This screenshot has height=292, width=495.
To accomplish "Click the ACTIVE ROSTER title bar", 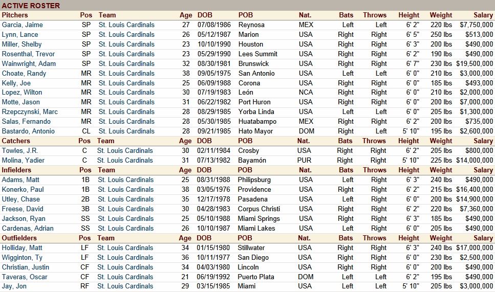I will (x=31, y=6).
